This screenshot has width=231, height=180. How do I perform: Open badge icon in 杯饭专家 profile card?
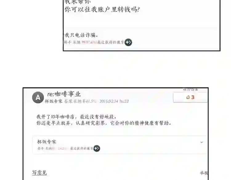pyautogui.click(x=97, y=148)
